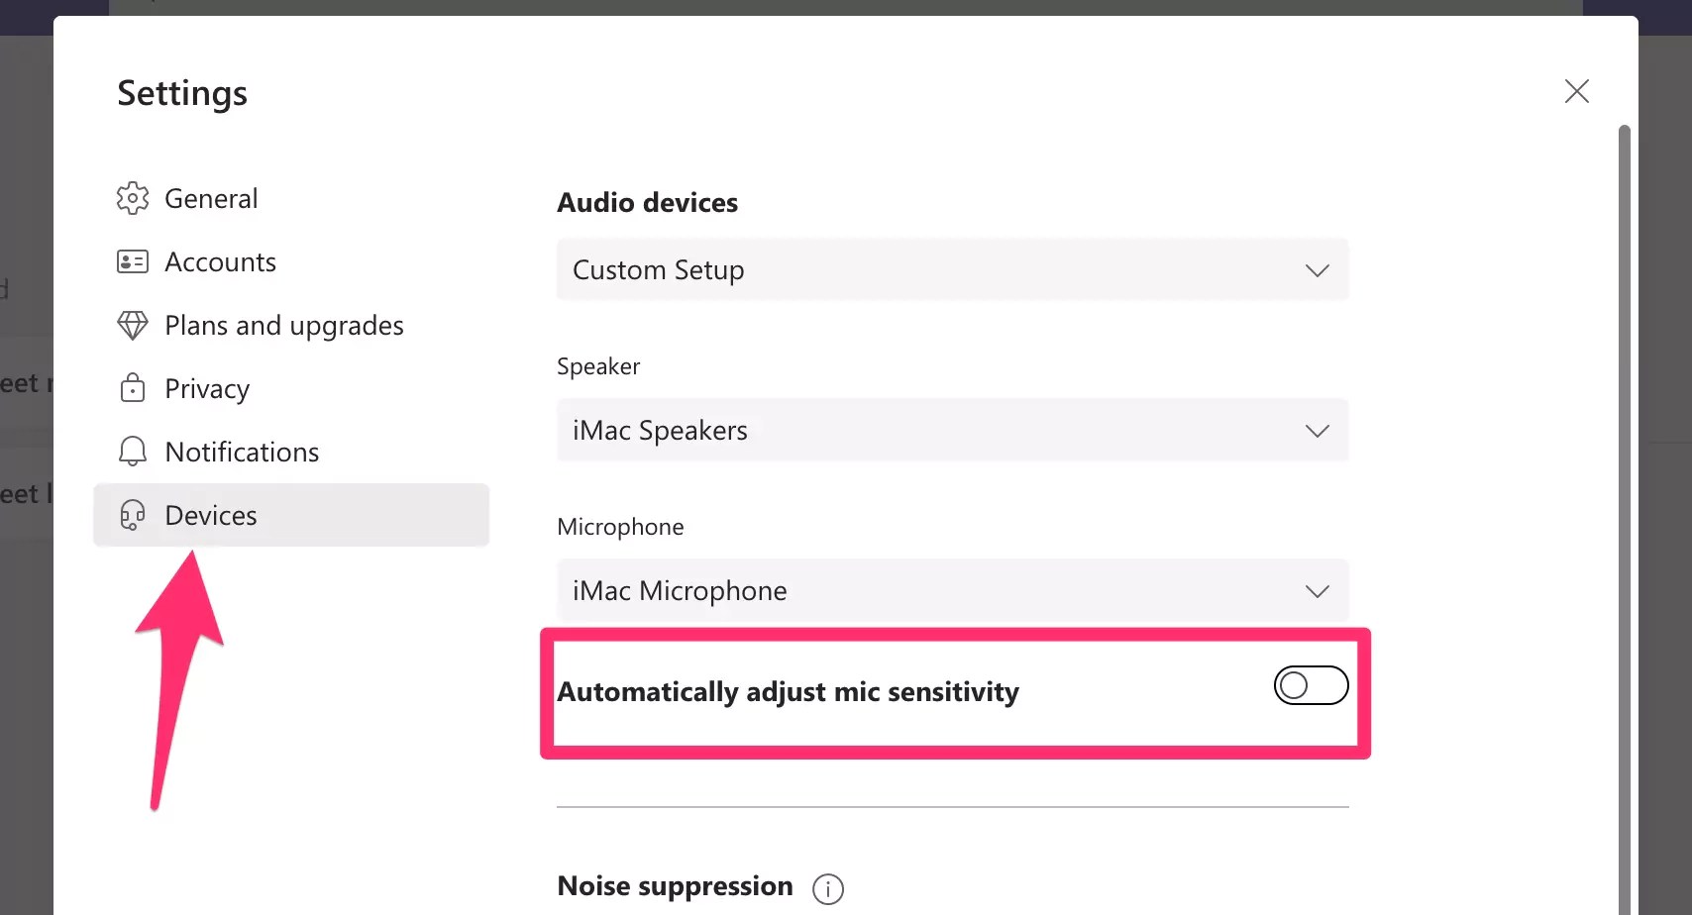Navigate to Plans and upgrades
1692x915 pixels.
point(284,325)
